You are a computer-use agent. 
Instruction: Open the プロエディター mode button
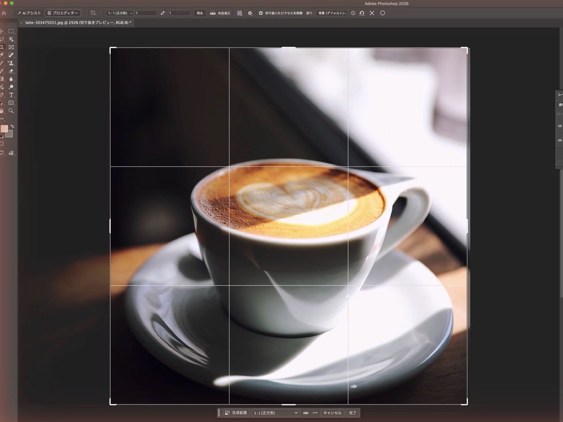tap(62, 13)
